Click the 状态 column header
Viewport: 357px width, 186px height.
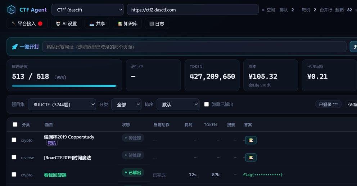126,125
